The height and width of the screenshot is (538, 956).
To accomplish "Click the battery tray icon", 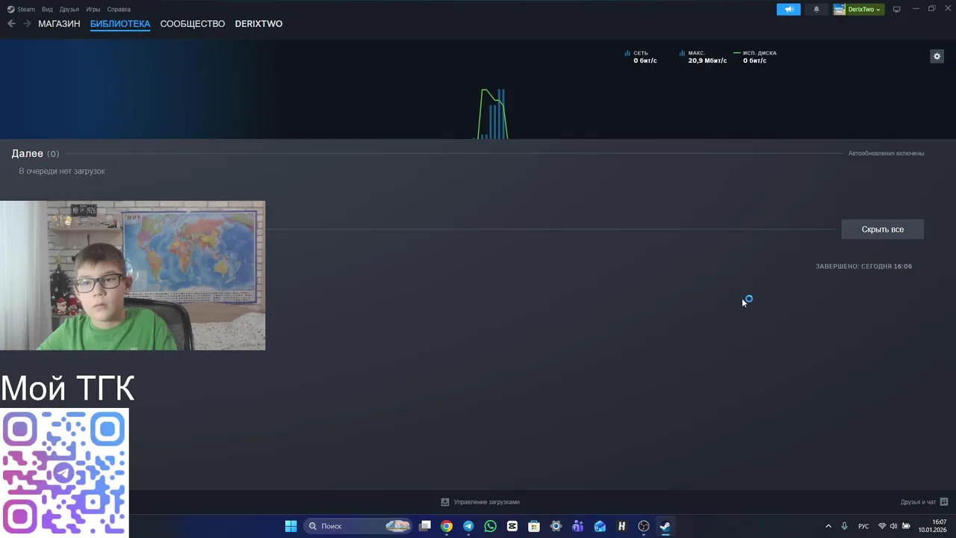I will pyautogui.click(x=906, y=526).
